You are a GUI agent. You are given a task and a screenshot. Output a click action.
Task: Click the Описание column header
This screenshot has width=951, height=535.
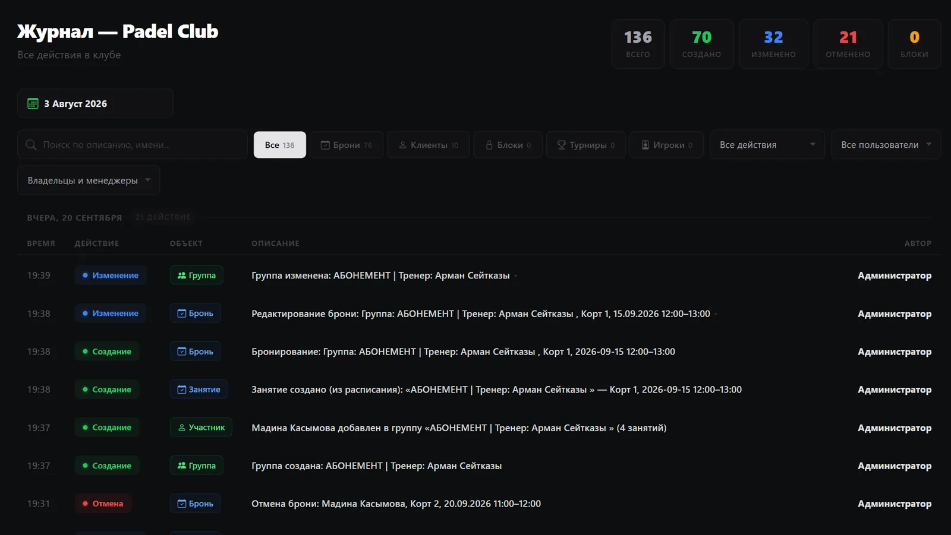click(x=276, y=243)
